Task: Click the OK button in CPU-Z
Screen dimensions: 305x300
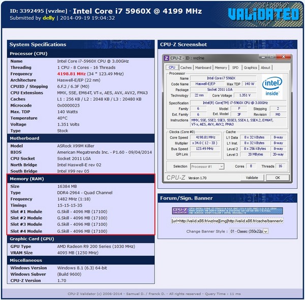Action: tap(278, 178)
